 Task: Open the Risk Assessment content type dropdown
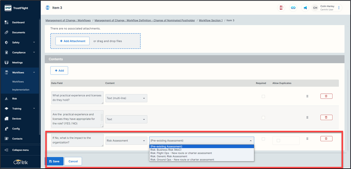126,141
